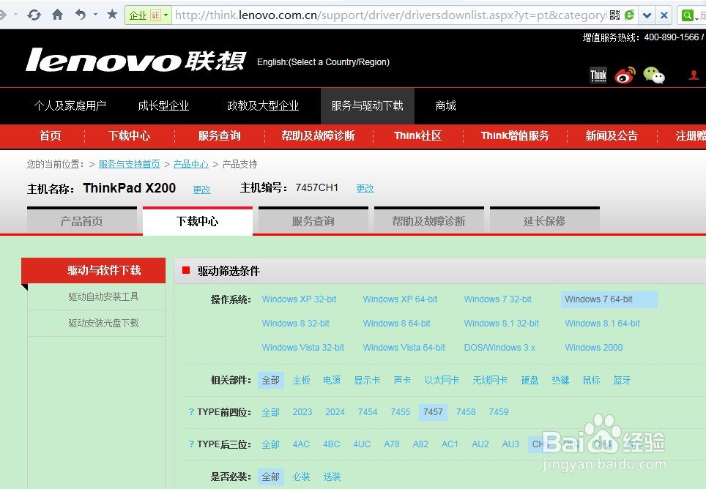The image size is (706, 489).
Task: Click 服务查询 in red navigation bar
Action: click(x=219, y=136)
